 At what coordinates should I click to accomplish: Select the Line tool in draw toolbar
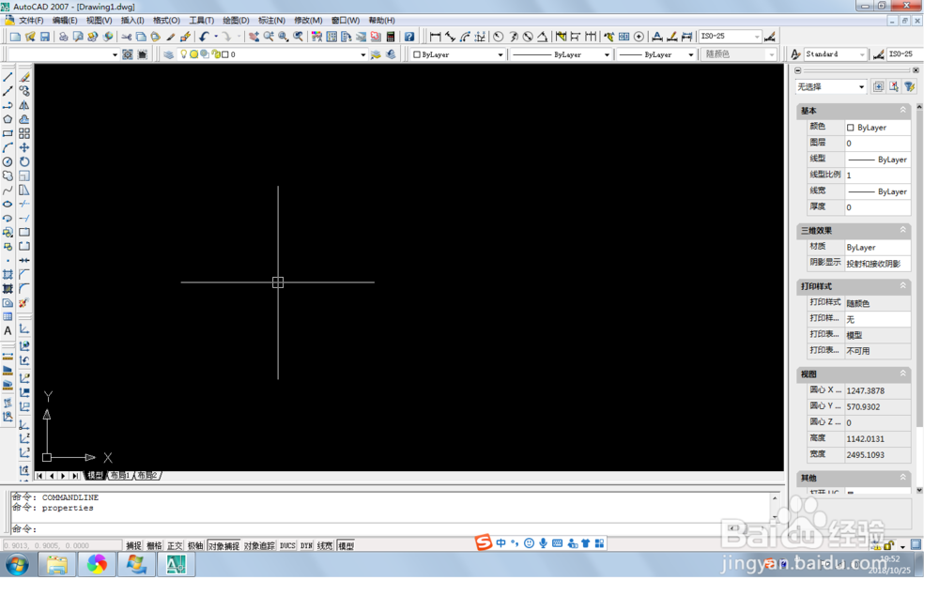[8, 77]
